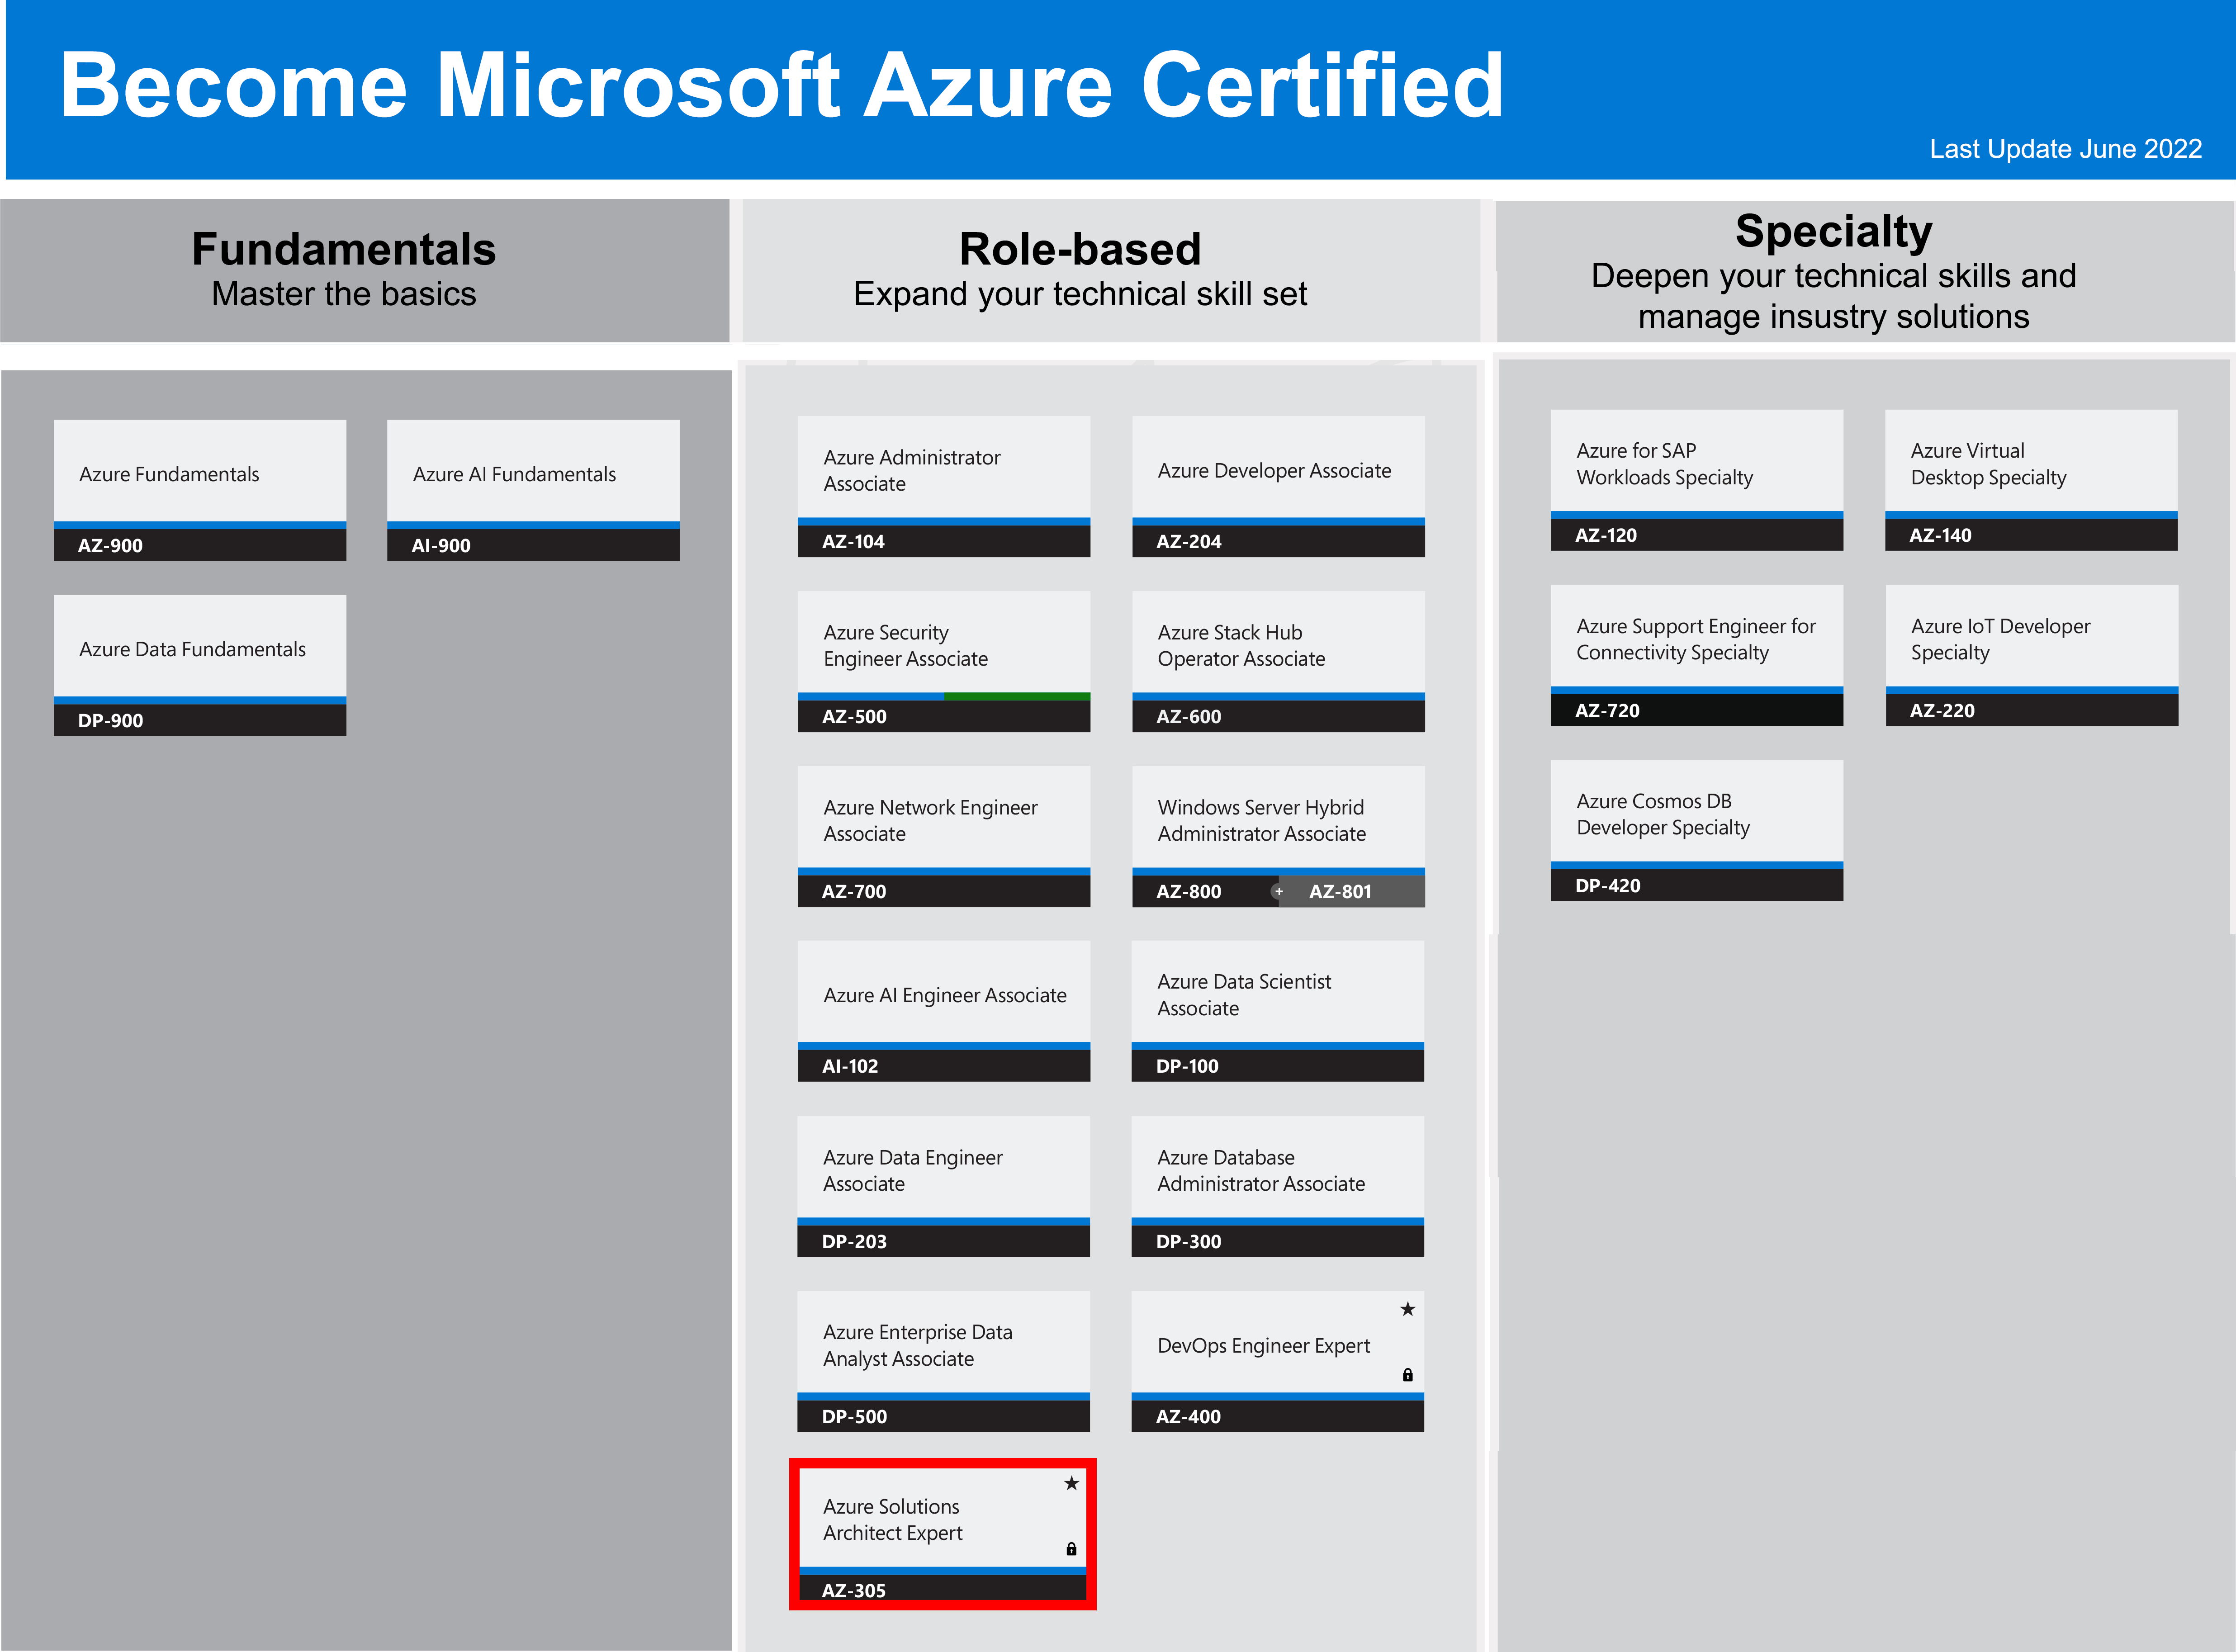Select the Azure Developer Associate card

click(1278, 470)
